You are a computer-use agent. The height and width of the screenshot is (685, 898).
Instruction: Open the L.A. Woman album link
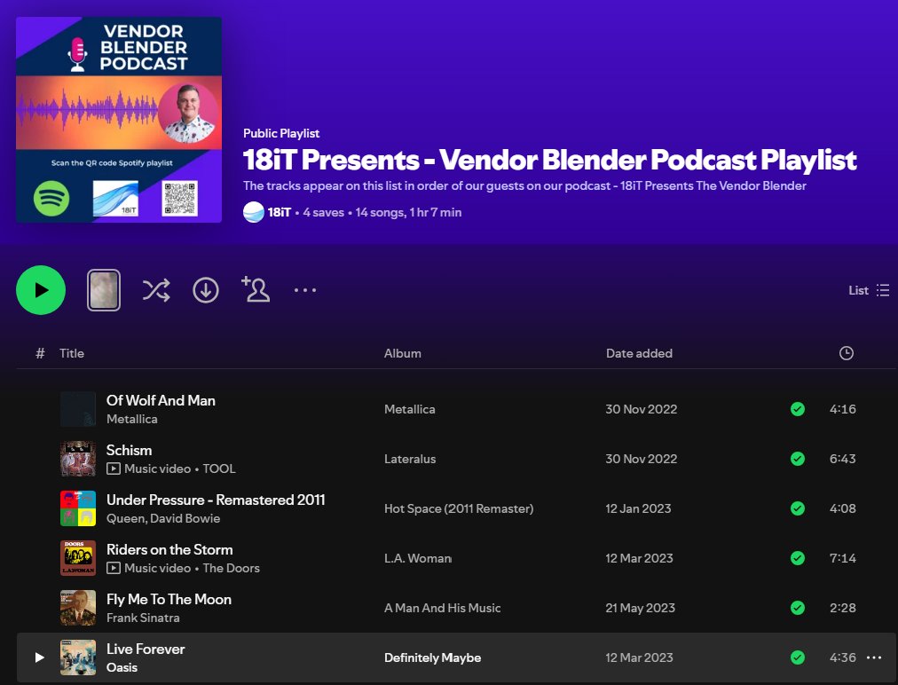click(x=418, y=558)
